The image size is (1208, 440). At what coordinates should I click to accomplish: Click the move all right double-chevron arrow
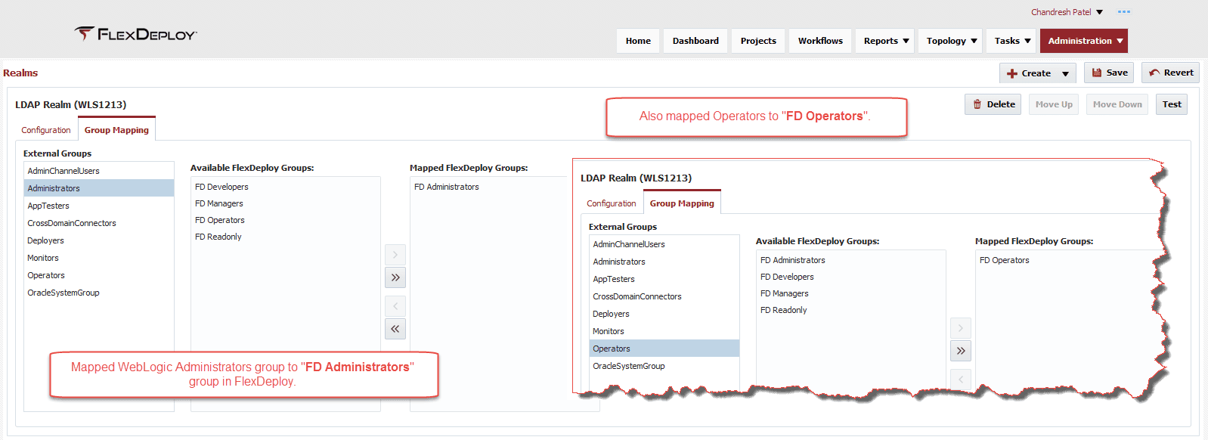coord(395,277)
